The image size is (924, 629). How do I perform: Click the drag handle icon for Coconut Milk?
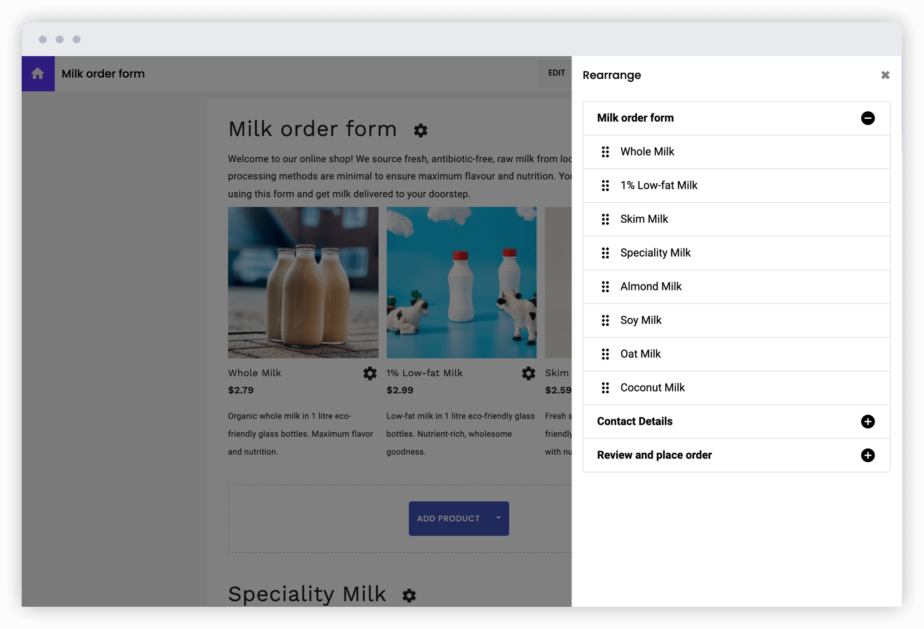tap(605, 388)
